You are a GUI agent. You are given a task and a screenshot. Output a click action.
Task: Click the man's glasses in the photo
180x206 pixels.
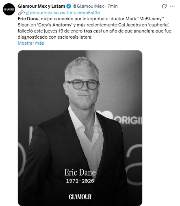pos(83,85)
